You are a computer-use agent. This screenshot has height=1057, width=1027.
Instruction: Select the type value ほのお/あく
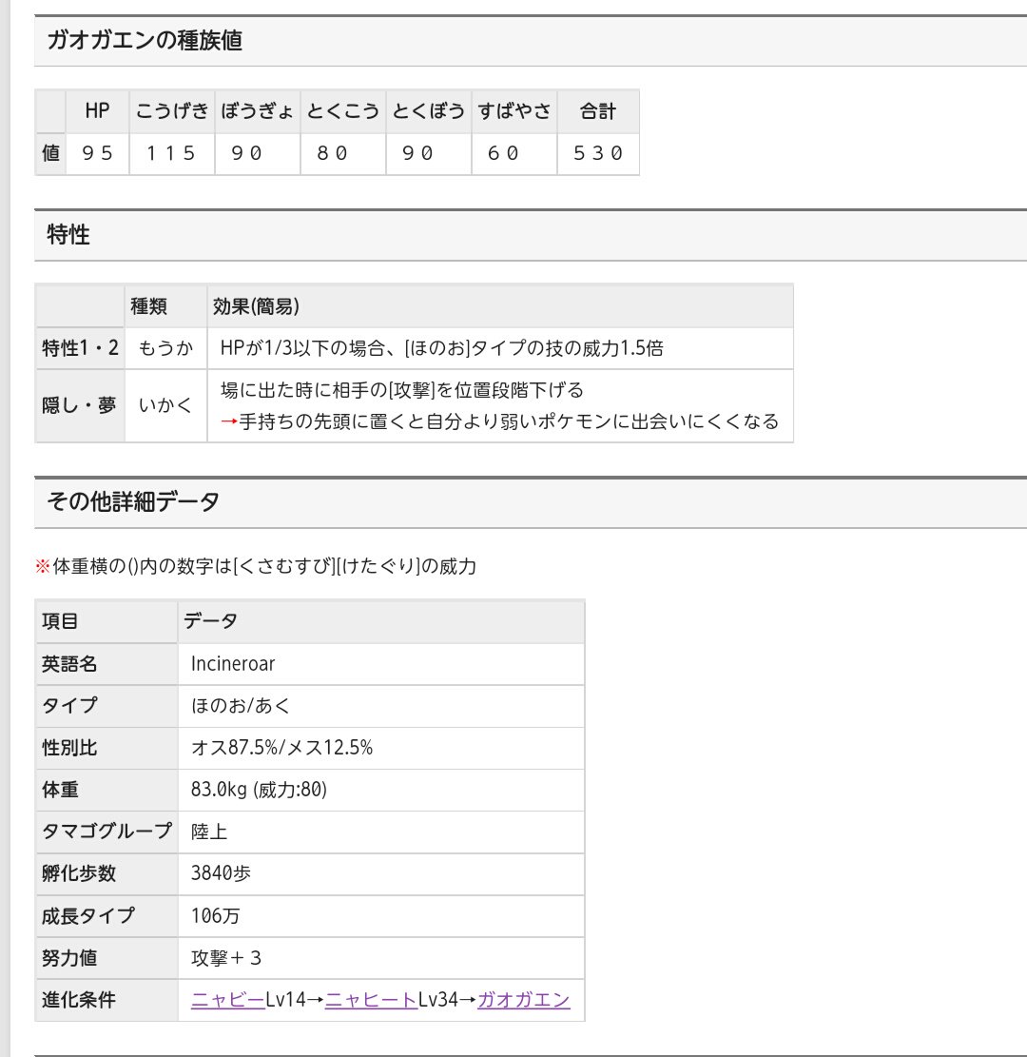tap(241, 706)
